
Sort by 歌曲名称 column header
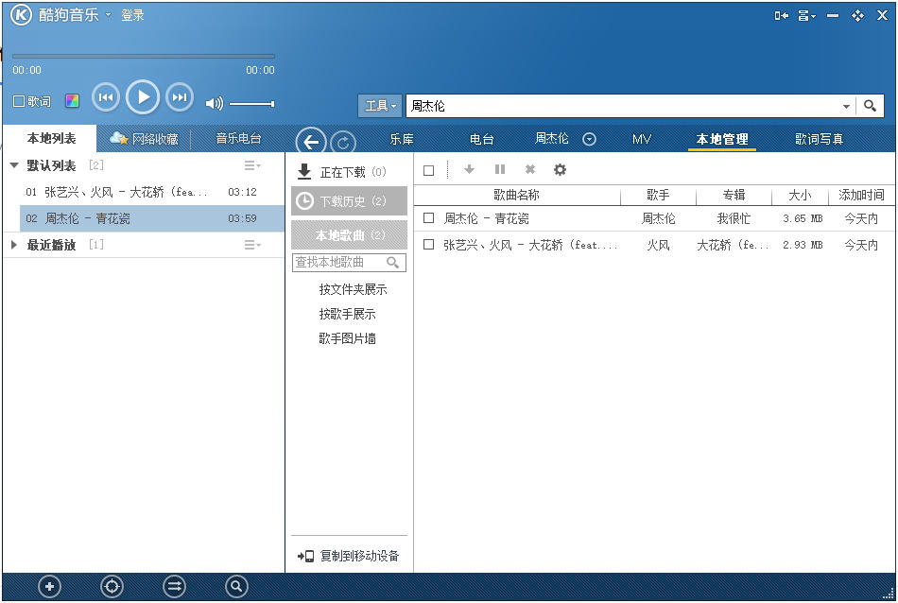pyautogui.click(x=516, y=195)
